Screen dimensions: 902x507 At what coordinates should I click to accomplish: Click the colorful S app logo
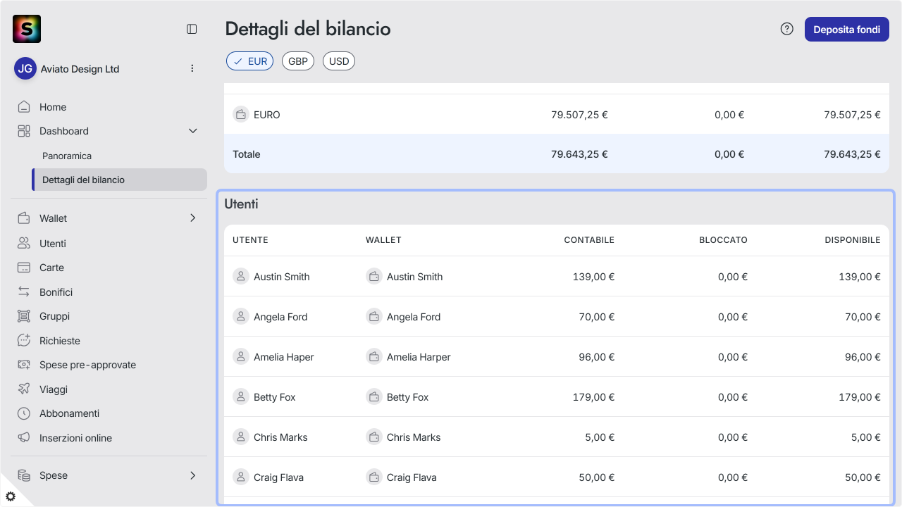tap(27, 29)
